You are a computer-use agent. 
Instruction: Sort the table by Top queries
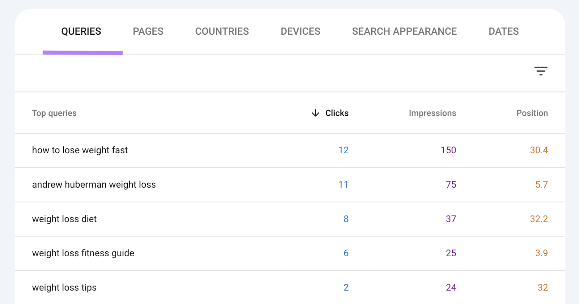click(x=54, y=113)
